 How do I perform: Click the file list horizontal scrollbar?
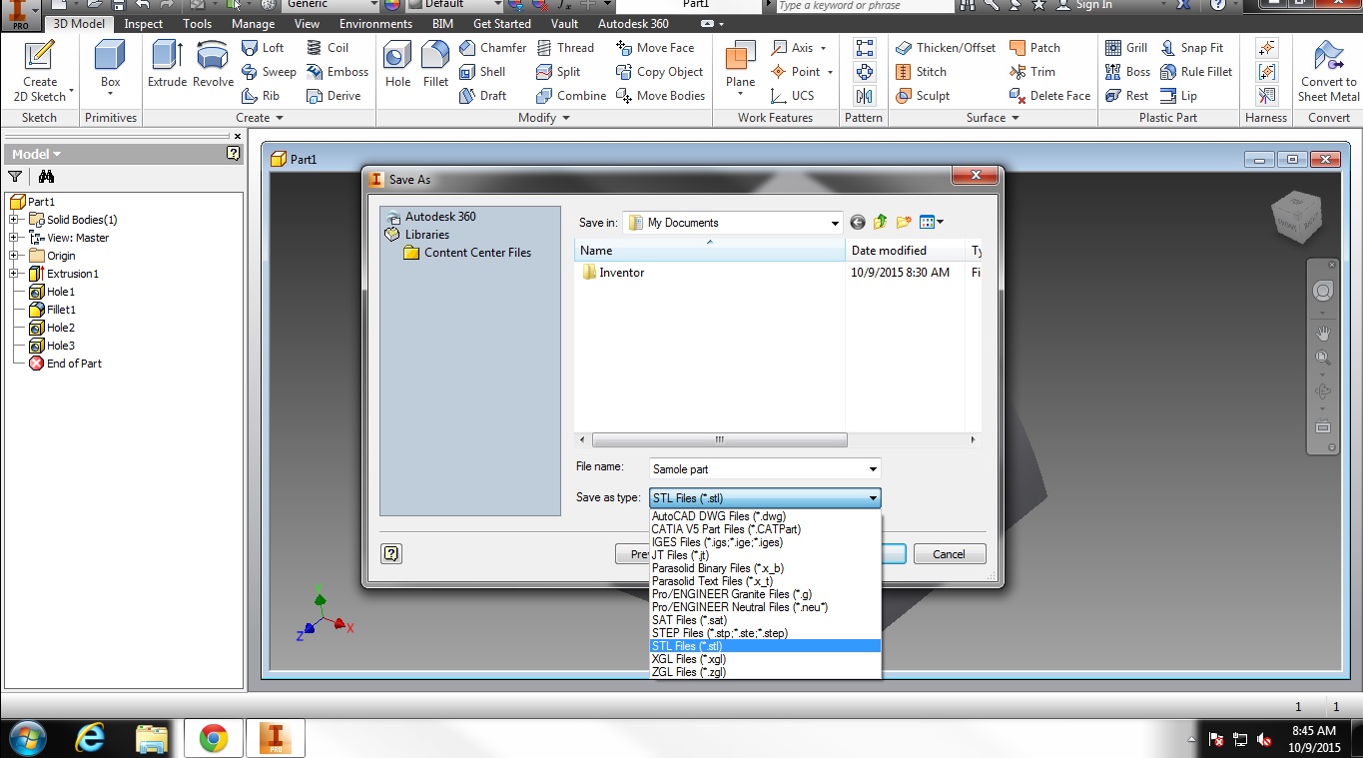click(719, 439)
